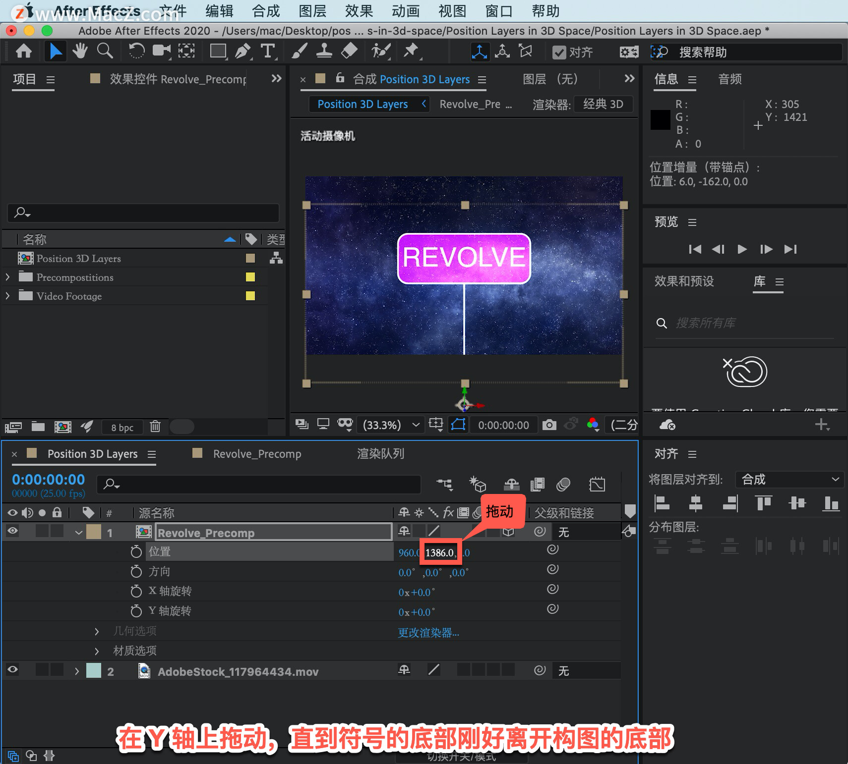
Task: Expand the AdobeStock_117964434.mov layer
Action: tap(77, 671)
